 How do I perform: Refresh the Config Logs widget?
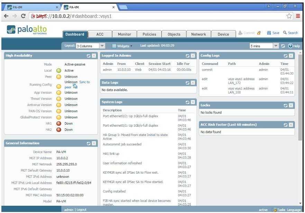click(286, 56)
